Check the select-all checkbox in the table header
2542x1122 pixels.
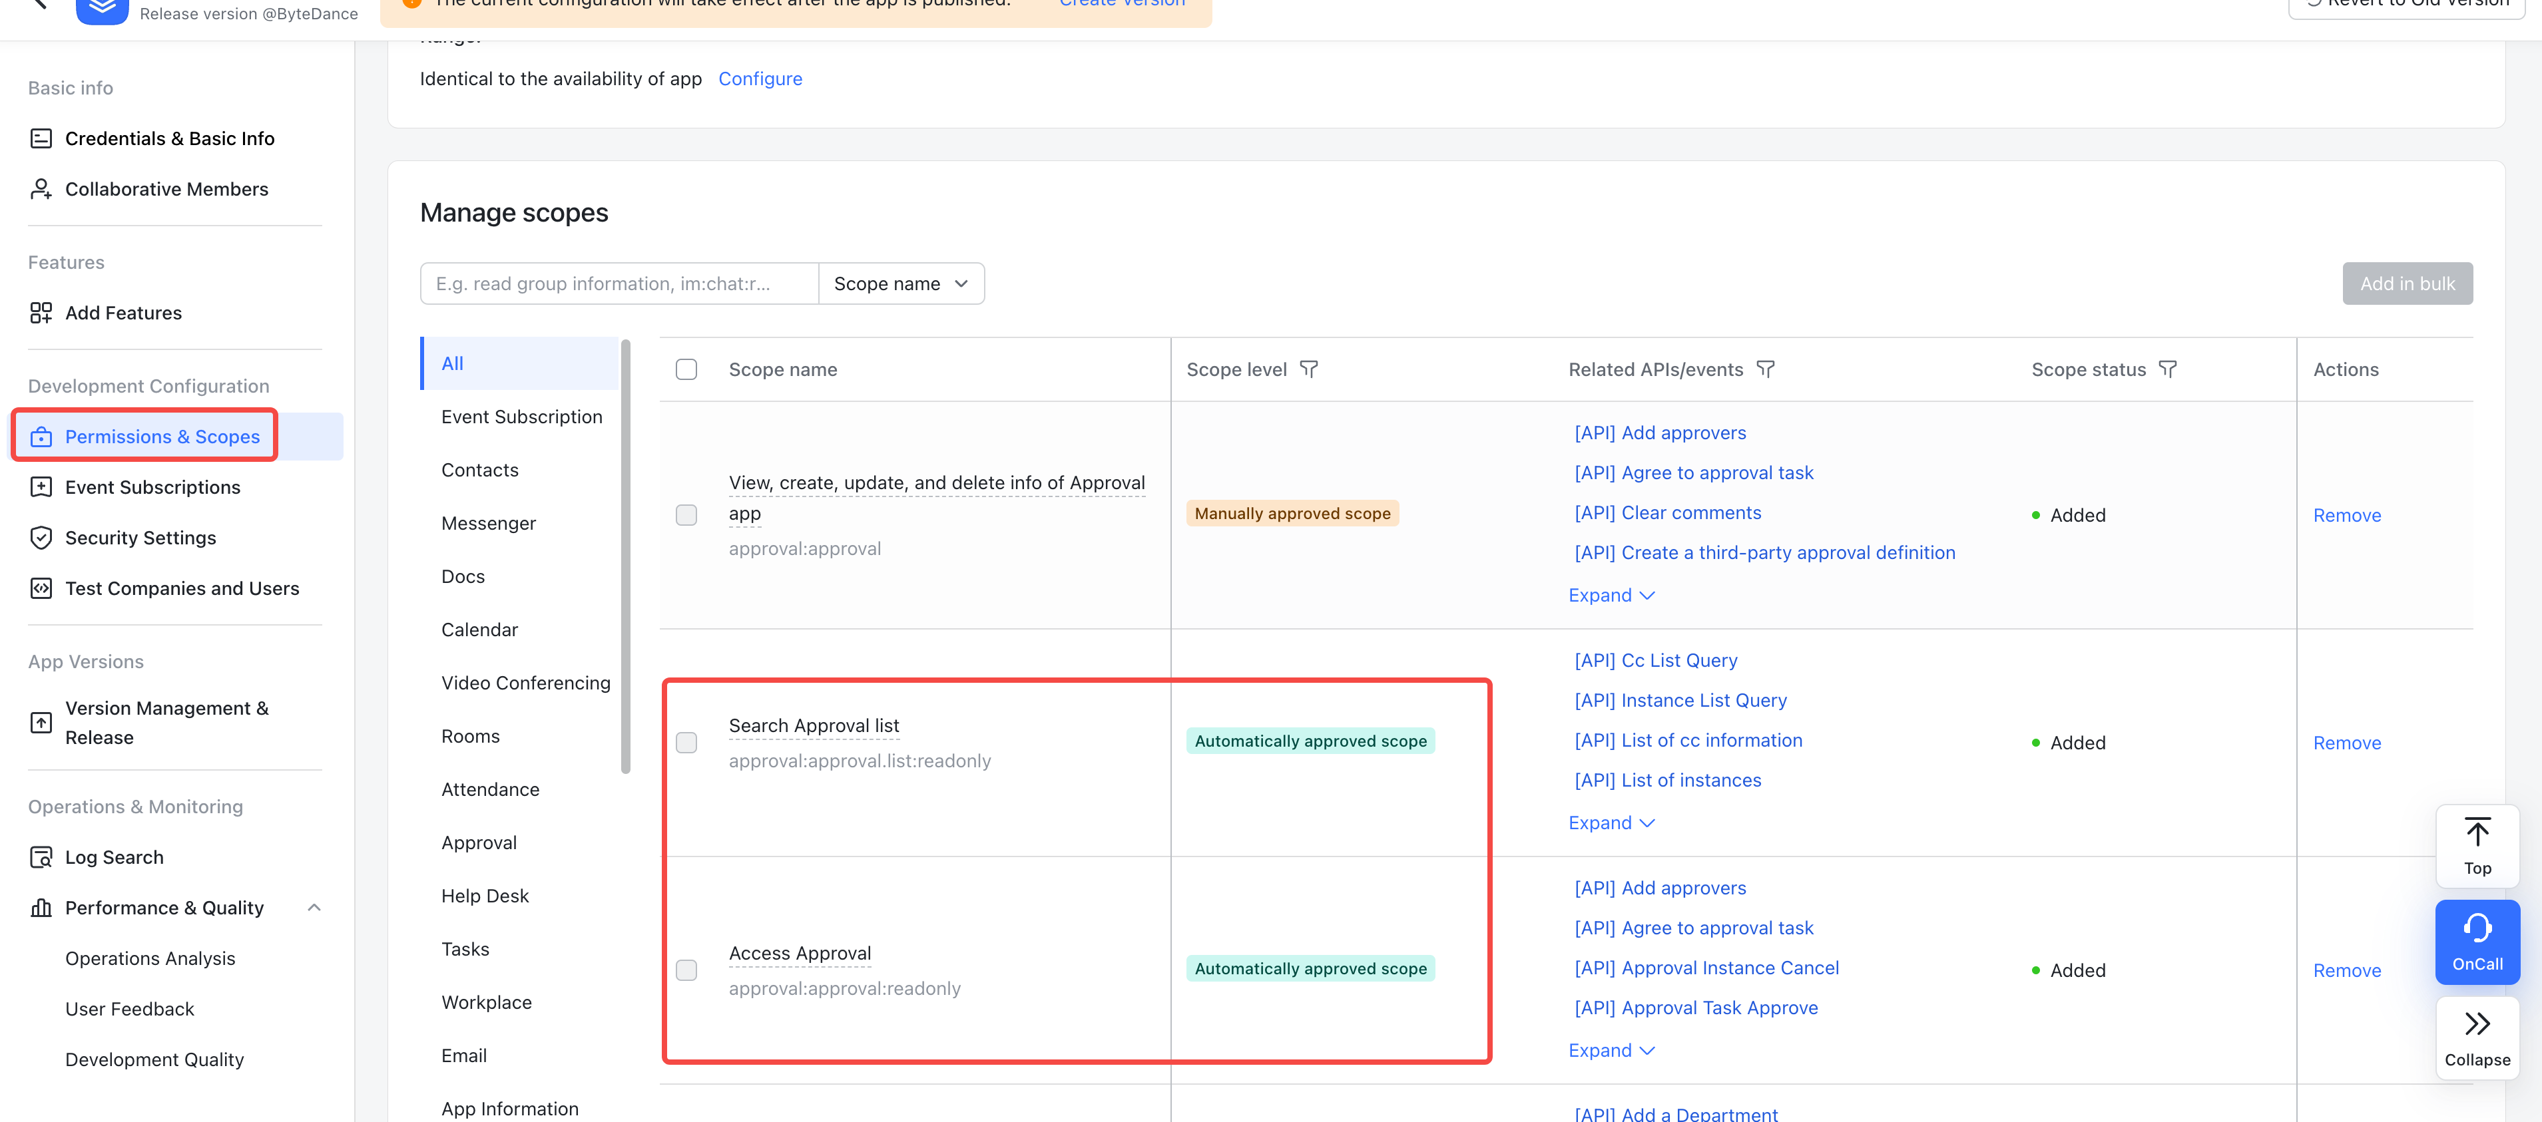point(686,369)
